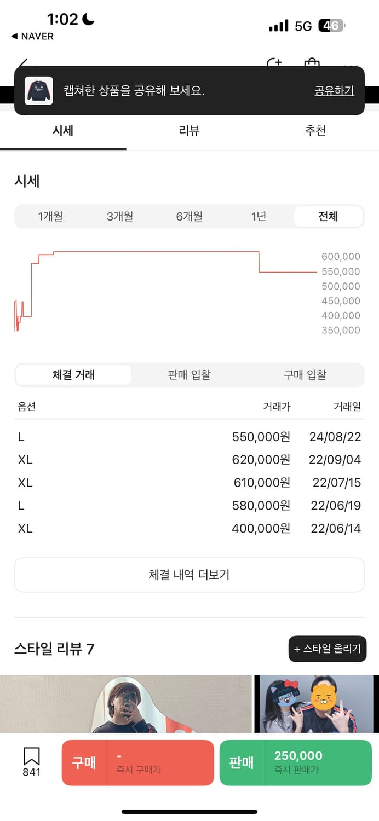Show the 구매 입찰 list

(x=305, y=375)
